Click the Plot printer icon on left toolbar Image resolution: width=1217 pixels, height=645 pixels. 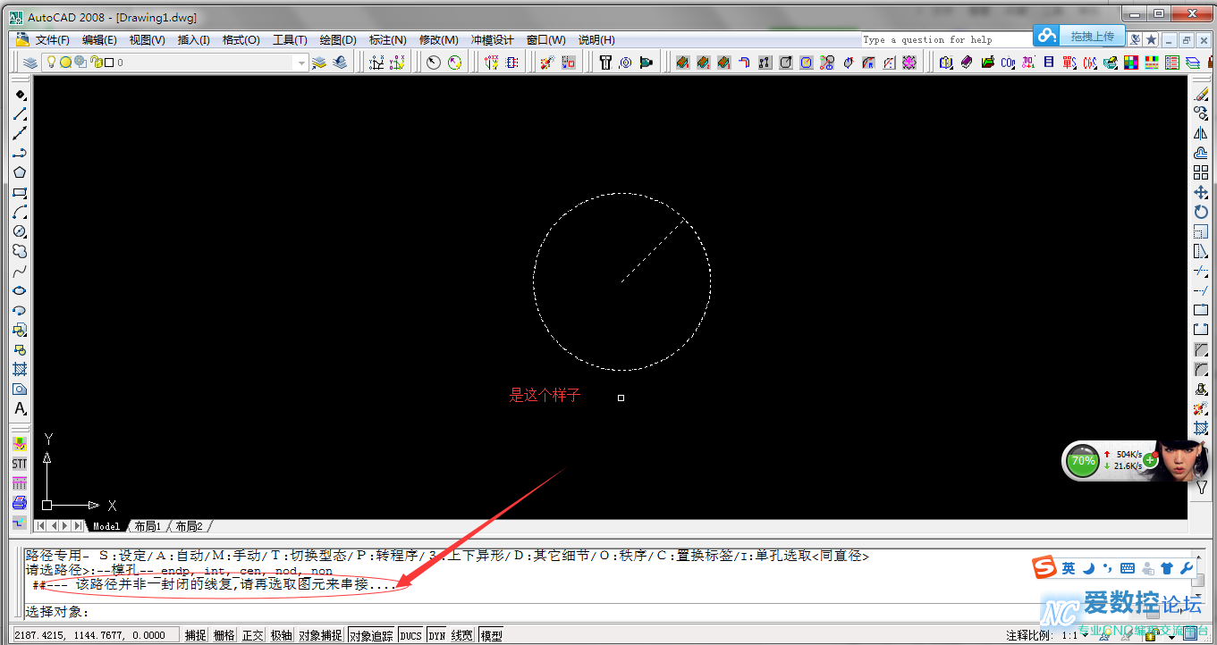(20, 503)
